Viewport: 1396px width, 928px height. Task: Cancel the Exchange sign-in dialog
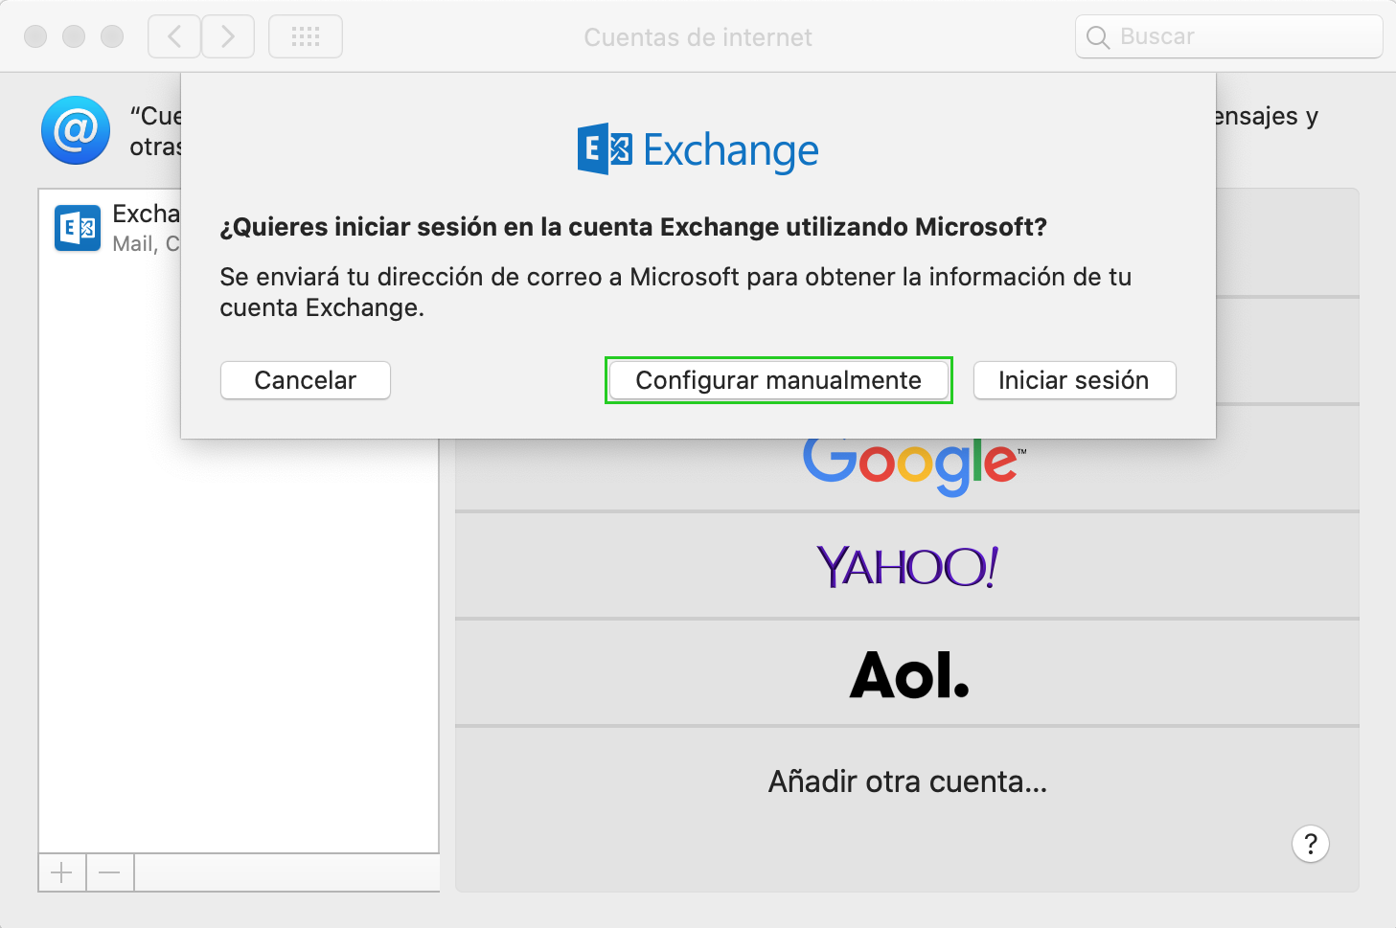[x=305, y=380]
